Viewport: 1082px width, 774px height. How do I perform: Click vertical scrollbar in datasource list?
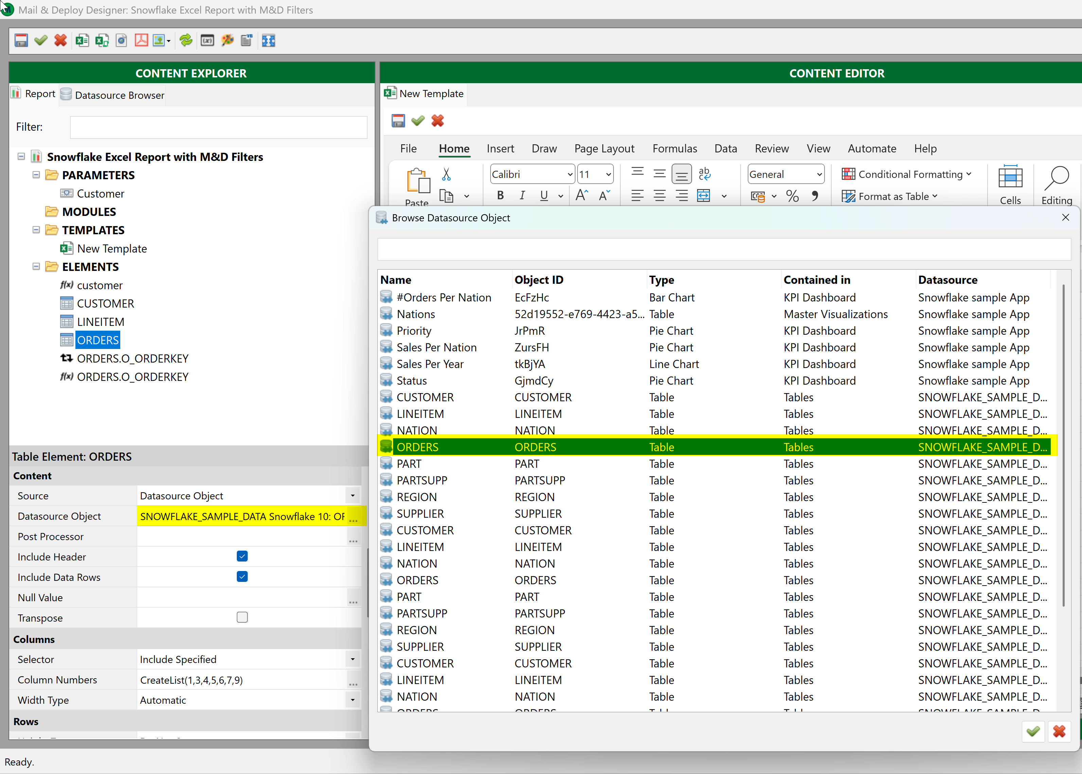[x=1064, y=445]
